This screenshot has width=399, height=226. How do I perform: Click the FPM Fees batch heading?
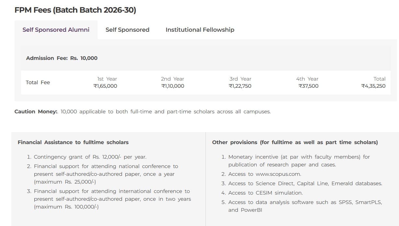75,10
